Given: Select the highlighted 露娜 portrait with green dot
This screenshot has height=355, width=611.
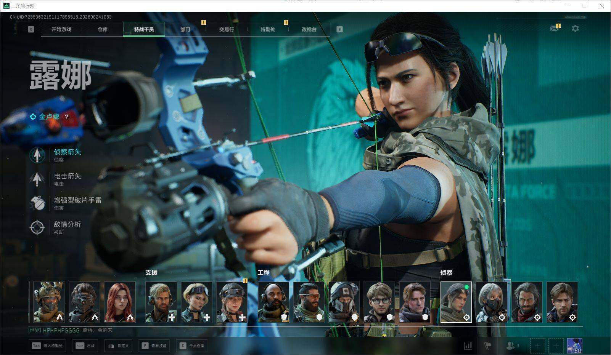Looking at the screenshot, I should pyautogui.click(x=456, y=302).
